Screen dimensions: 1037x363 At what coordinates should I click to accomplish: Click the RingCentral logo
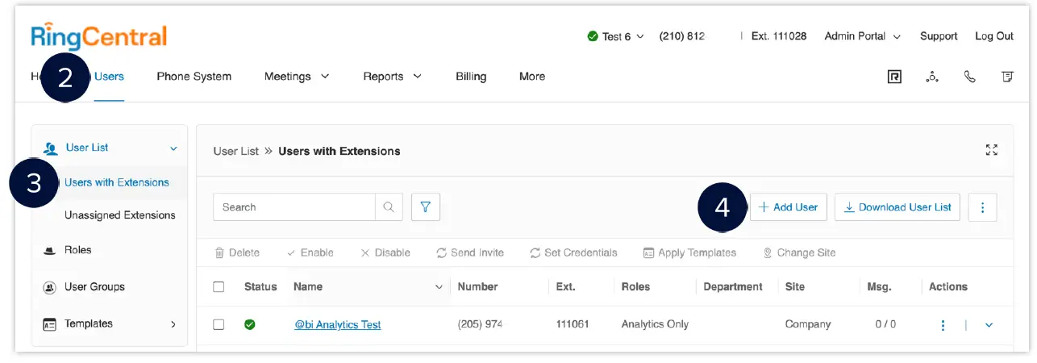[98, 37]
